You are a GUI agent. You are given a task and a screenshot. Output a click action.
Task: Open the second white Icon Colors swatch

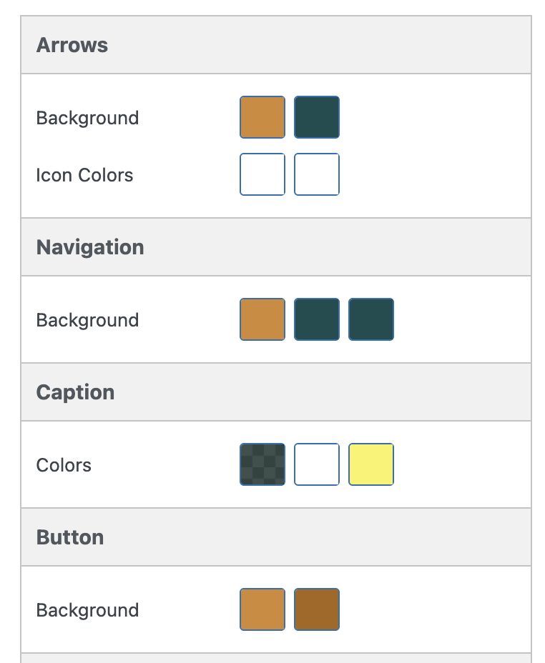[316, 174]
